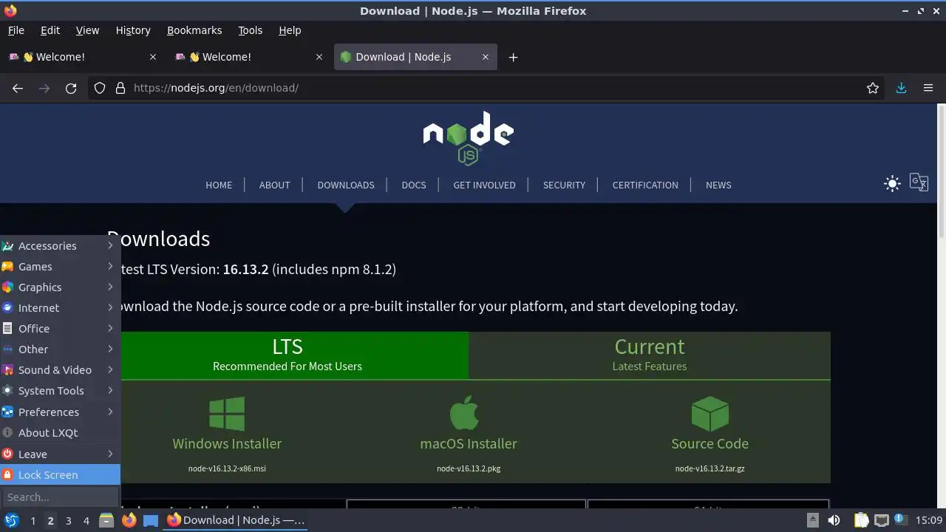946x532 pixels.
Task: Switch to virtual desktop 4
Action: click(86, 520)
